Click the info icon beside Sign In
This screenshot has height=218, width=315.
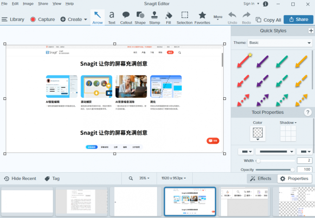coord(265,4)
